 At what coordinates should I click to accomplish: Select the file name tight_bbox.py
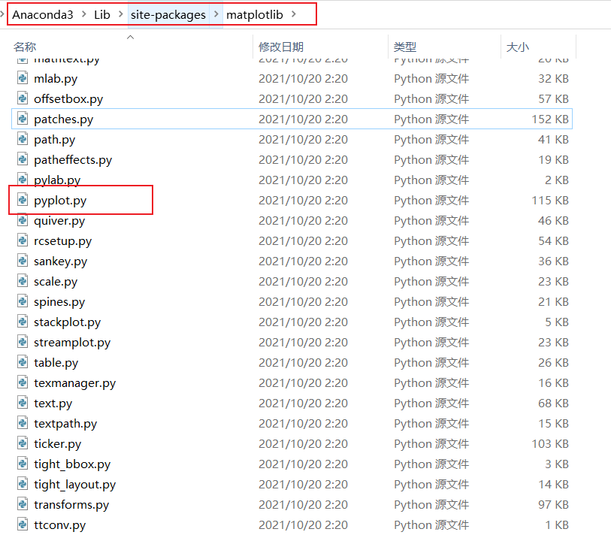72,464
